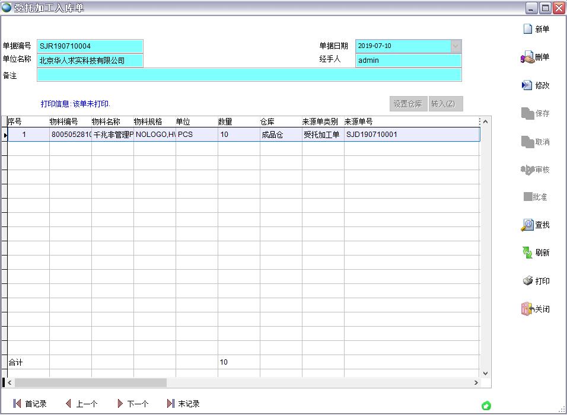Open the 查找 (Search) tool

(527, 225)
